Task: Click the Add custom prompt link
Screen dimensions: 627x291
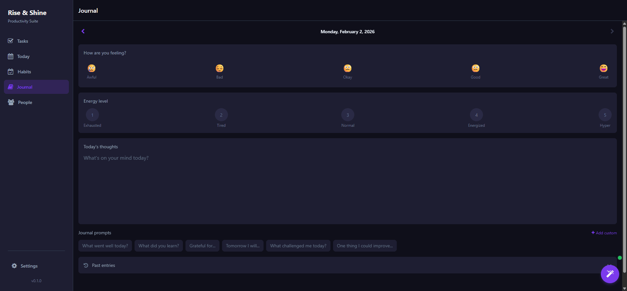Action: coord(604,233)
